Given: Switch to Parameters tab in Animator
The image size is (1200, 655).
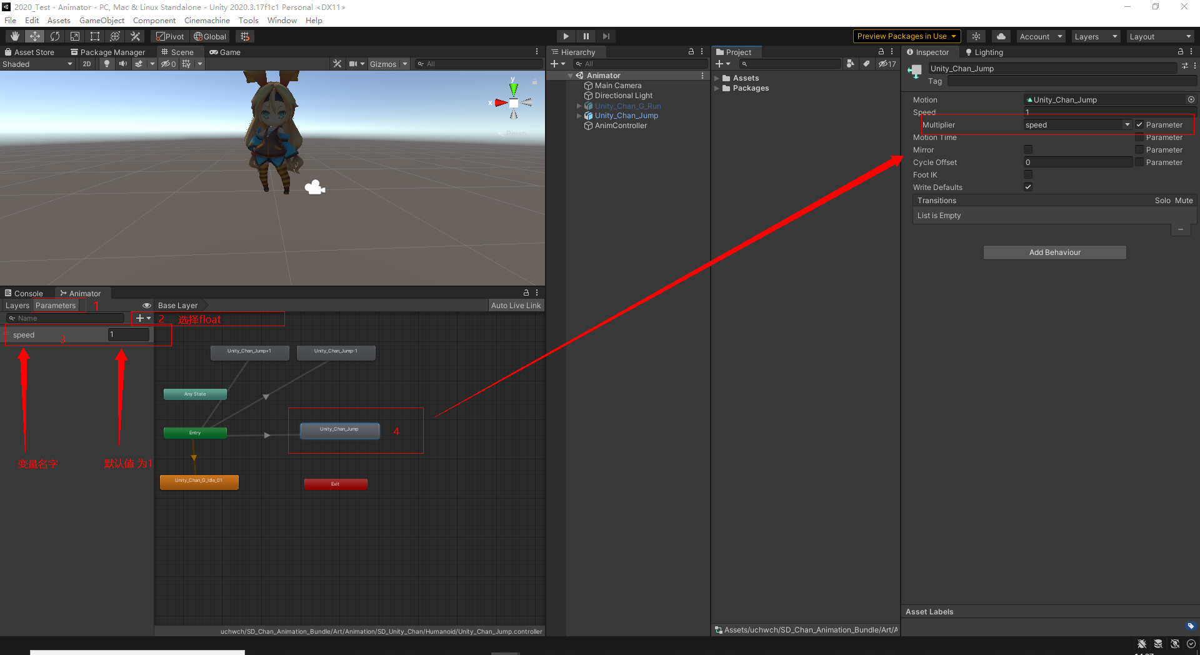Looking at the screenshot, I should pos(55,306).
